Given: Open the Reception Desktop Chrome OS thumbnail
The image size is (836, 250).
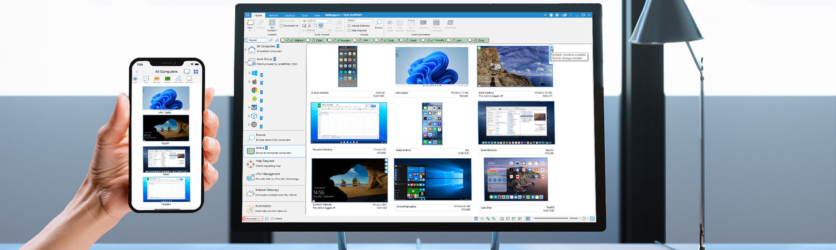Looking at the screenshot, I should (x=349, y=122).
